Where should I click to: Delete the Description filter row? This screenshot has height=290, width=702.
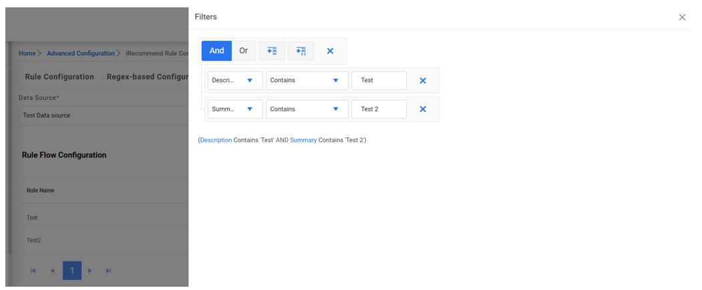(x=423, y=81)
